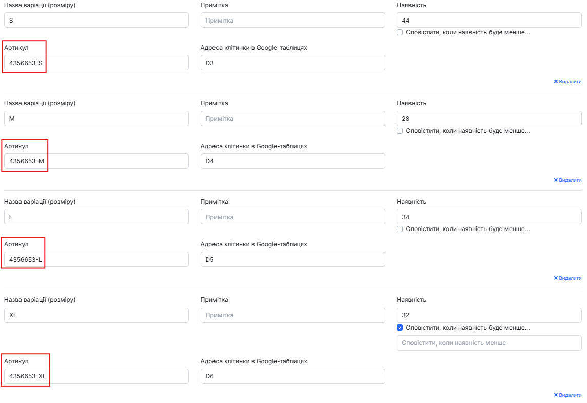This screenshot has width=587, height=403.
Task: Click the X delete icon for variation M
Action: coord(556,180)
